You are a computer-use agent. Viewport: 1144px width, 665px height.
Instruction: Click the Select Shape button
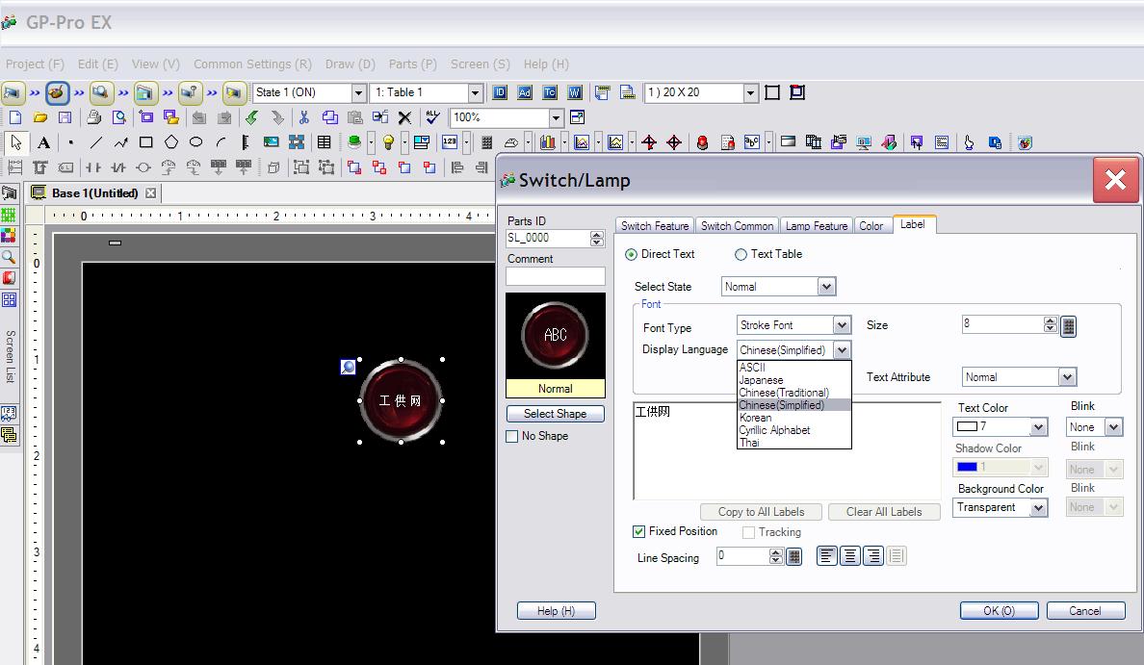coord(555,414)
